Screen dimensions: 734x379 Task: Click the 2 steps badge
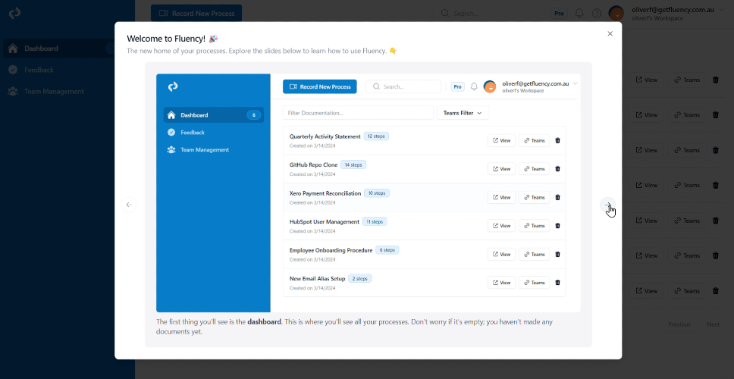point(359,278)
